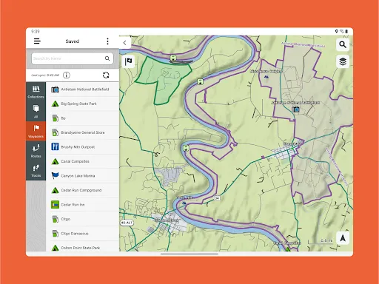379x284 pixels.
Task: Click the fuel icon beside Citgo Damascus
Action: pyautogui.click(x=55, y=234)
